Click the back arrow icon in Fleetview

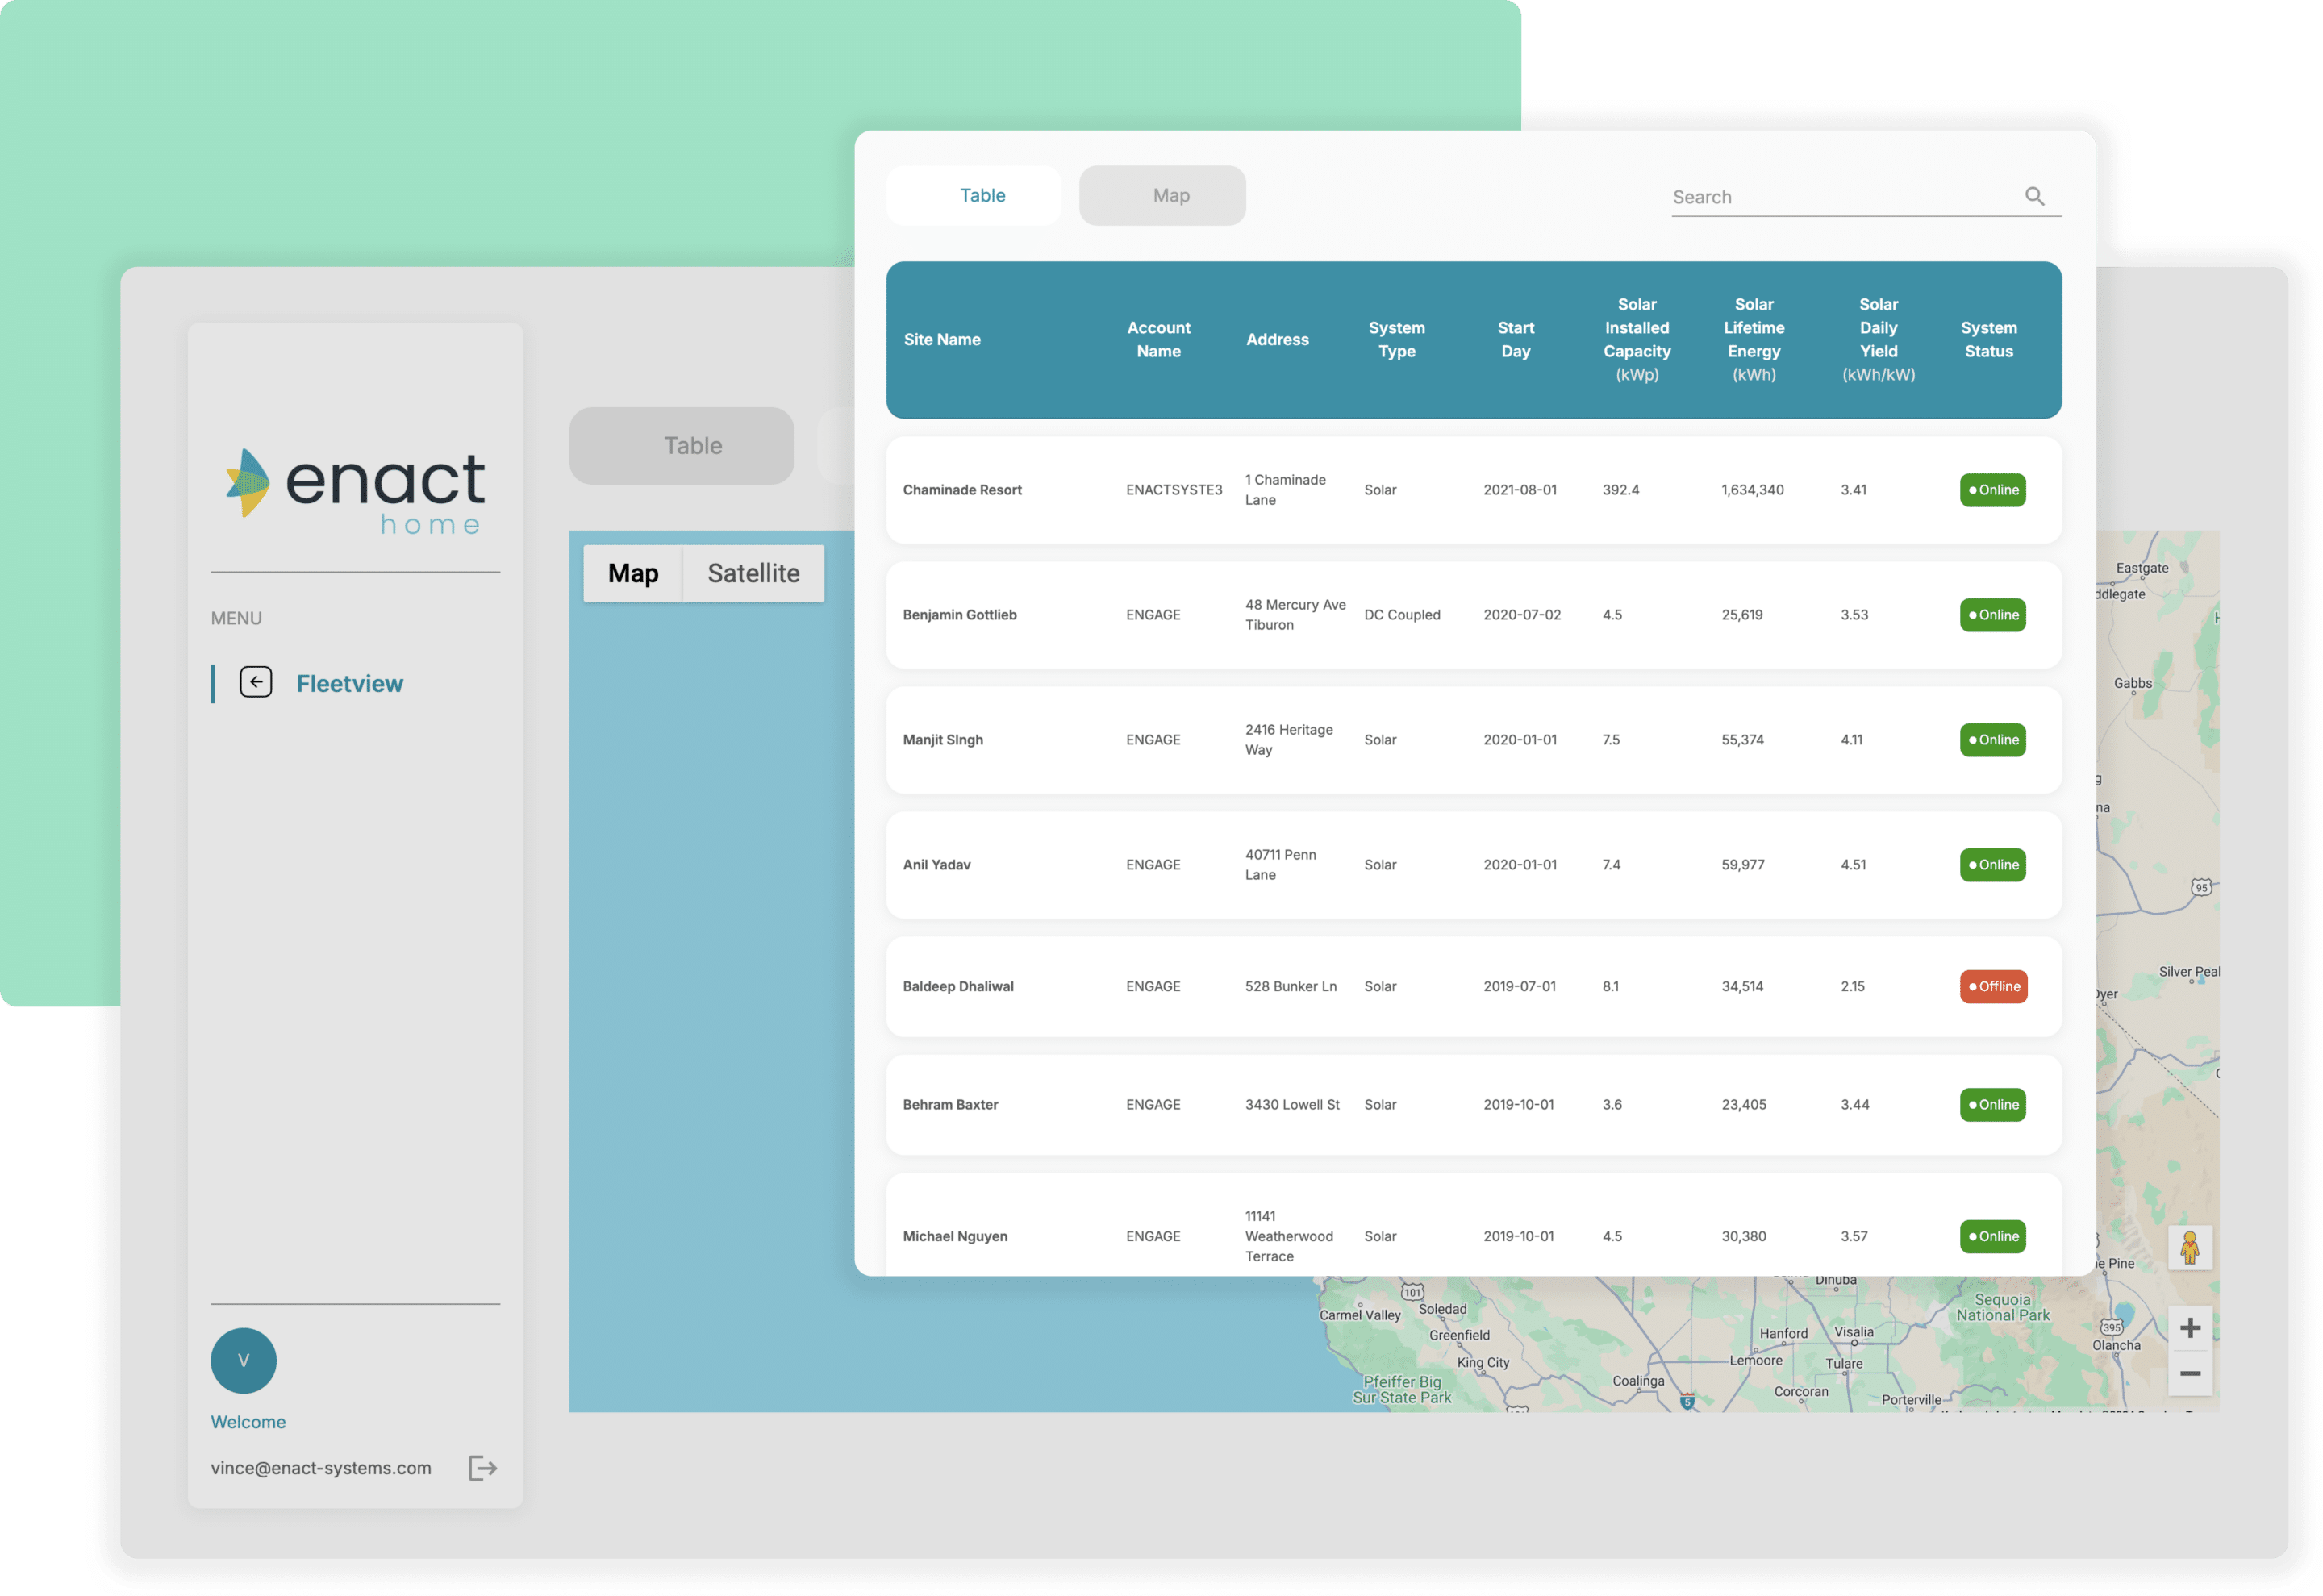pyautogui.click(x=254, y=681)
